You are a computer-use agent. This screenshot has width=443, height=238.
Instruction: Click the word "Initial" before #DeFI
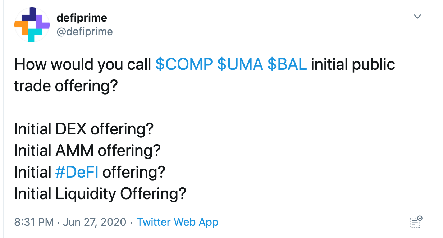(x=33, y=172)
